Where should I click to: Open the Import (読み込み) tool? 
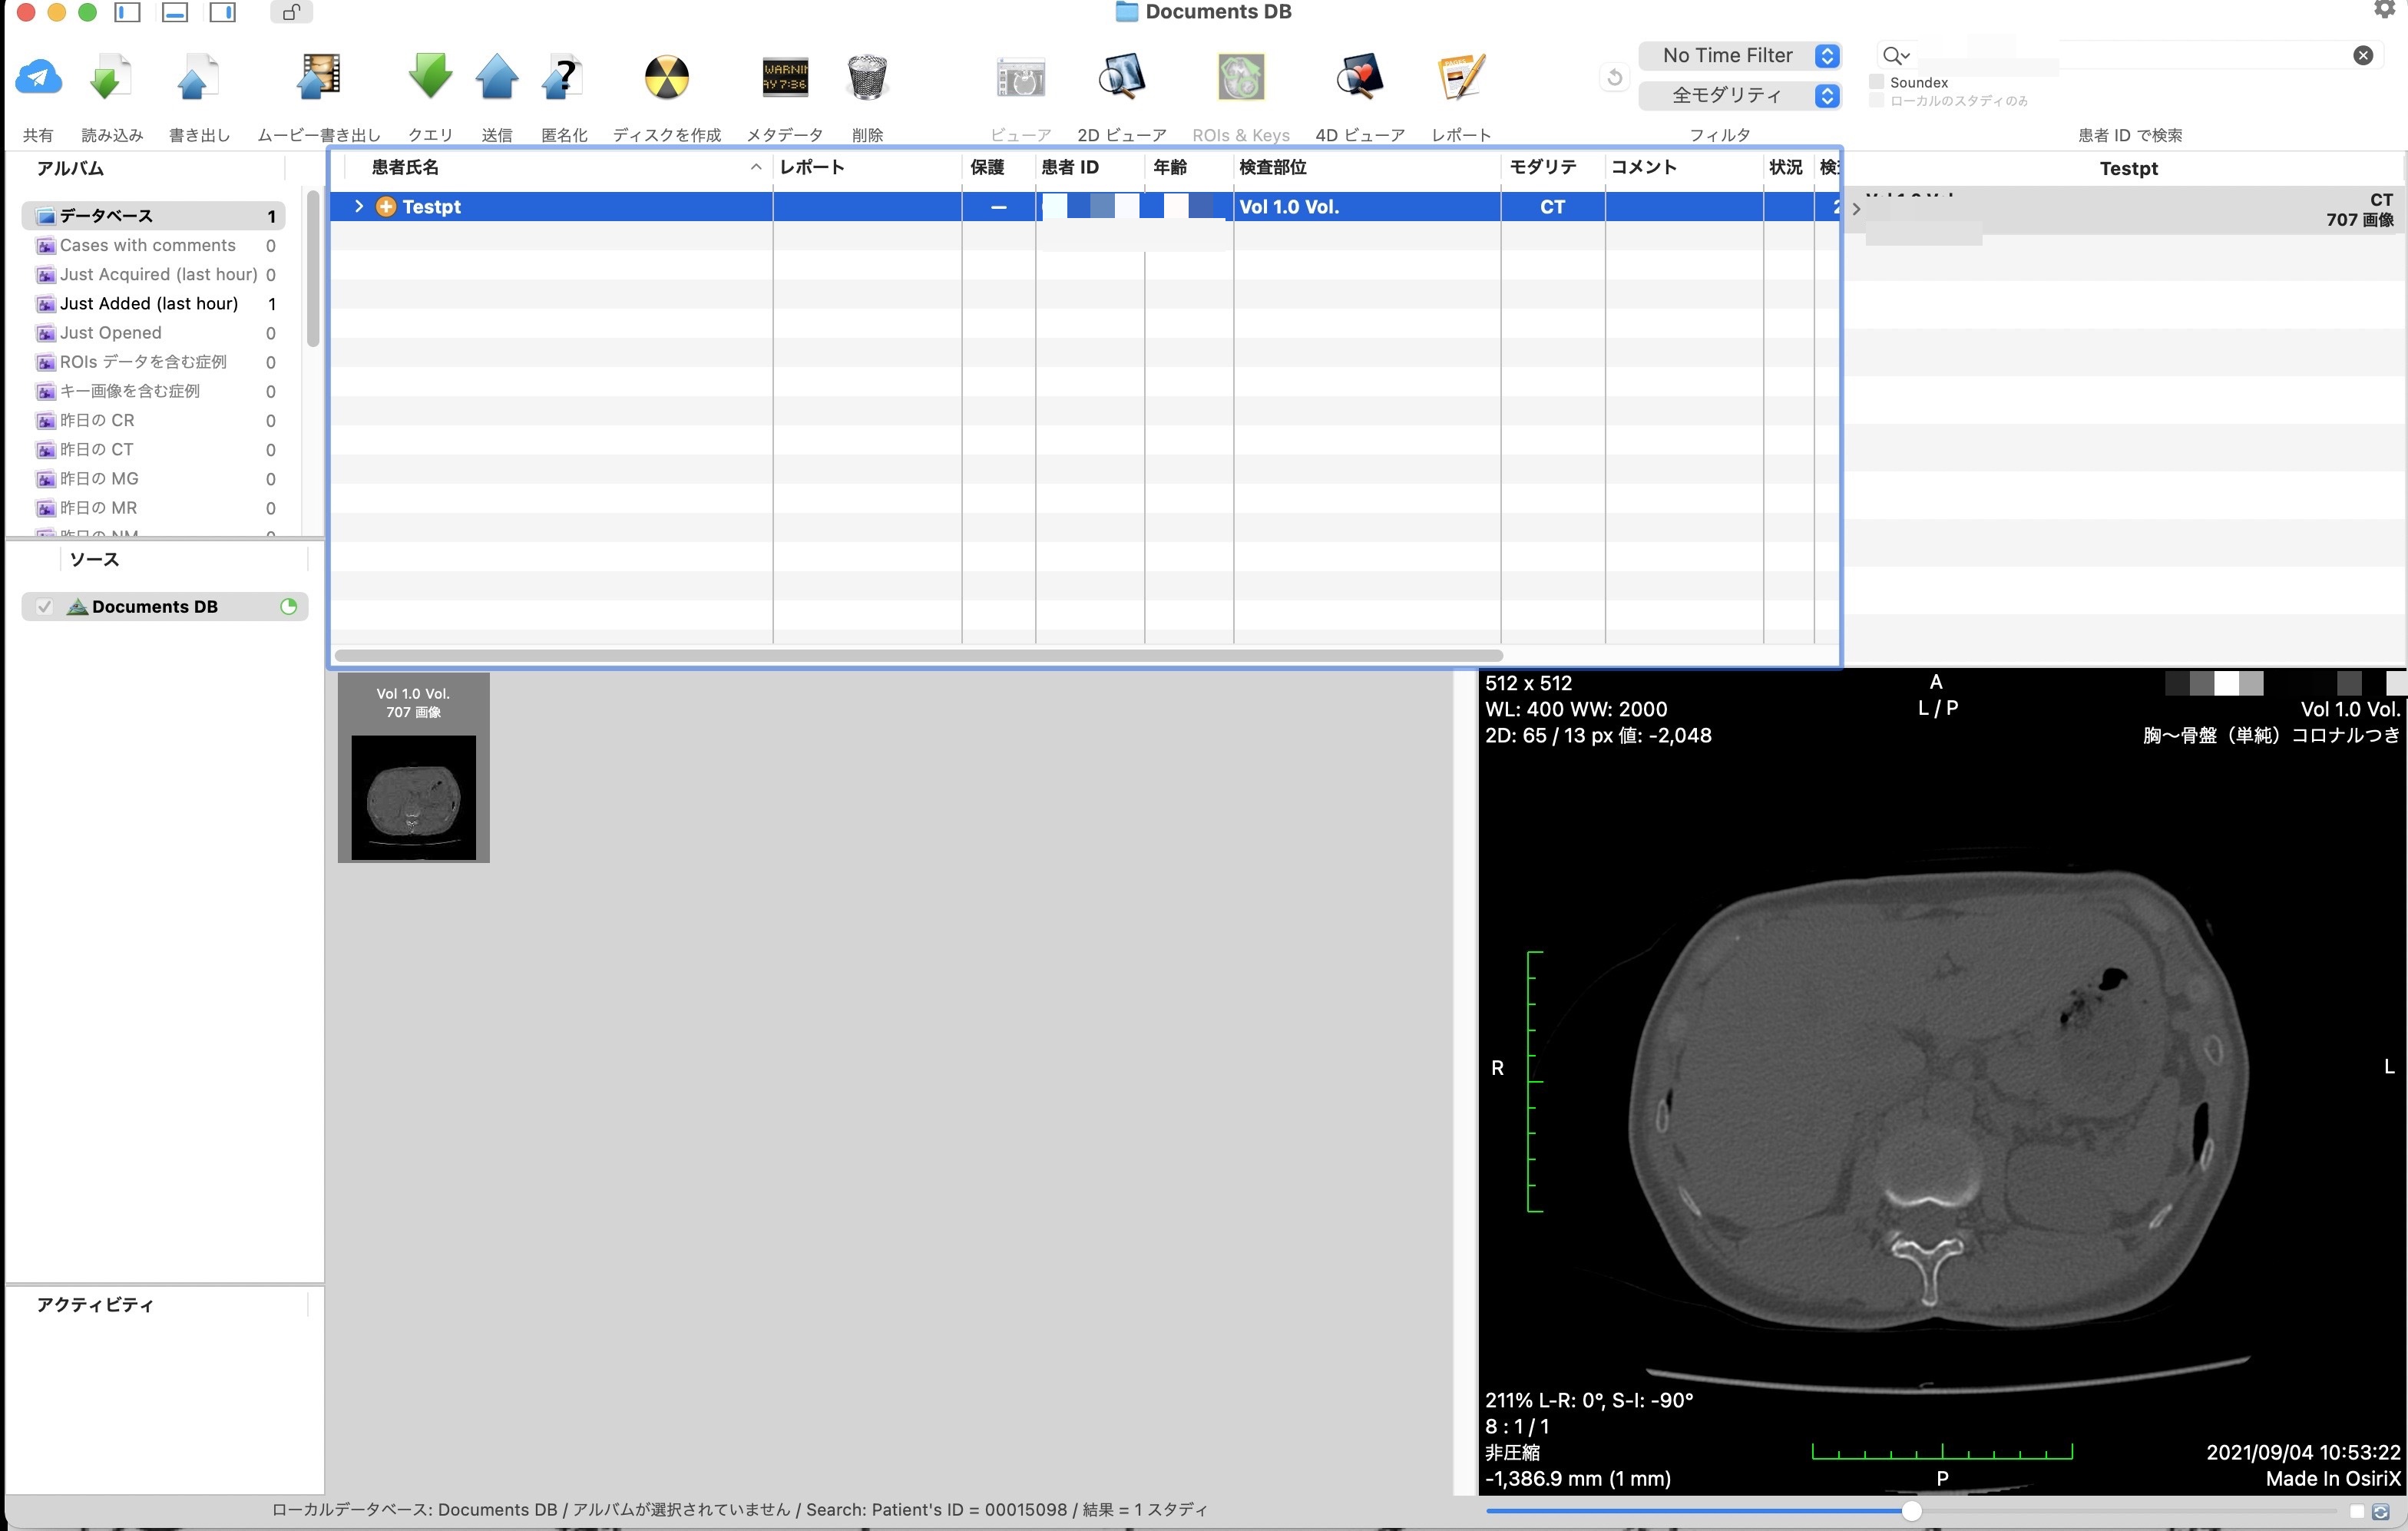click(x=110, y=77)
